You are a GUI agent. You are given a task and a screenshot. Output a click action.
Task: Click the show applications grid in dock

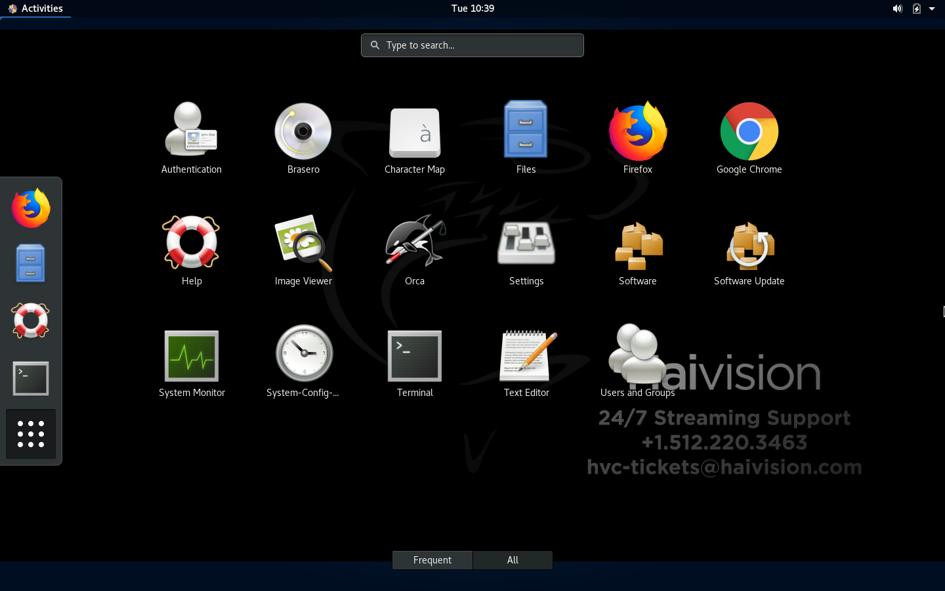point(30,434)
